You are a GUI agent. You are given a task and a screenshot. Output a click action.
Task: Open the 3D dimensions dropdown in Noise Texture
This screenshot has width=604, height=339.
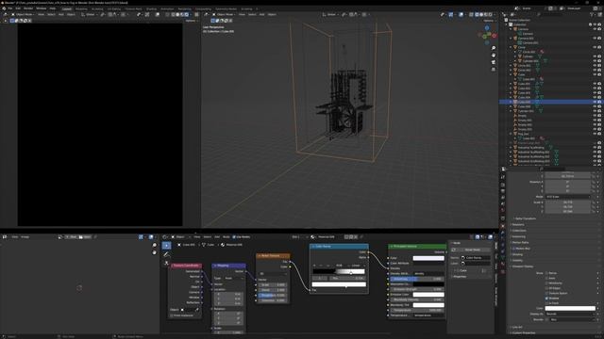[273, 274]
